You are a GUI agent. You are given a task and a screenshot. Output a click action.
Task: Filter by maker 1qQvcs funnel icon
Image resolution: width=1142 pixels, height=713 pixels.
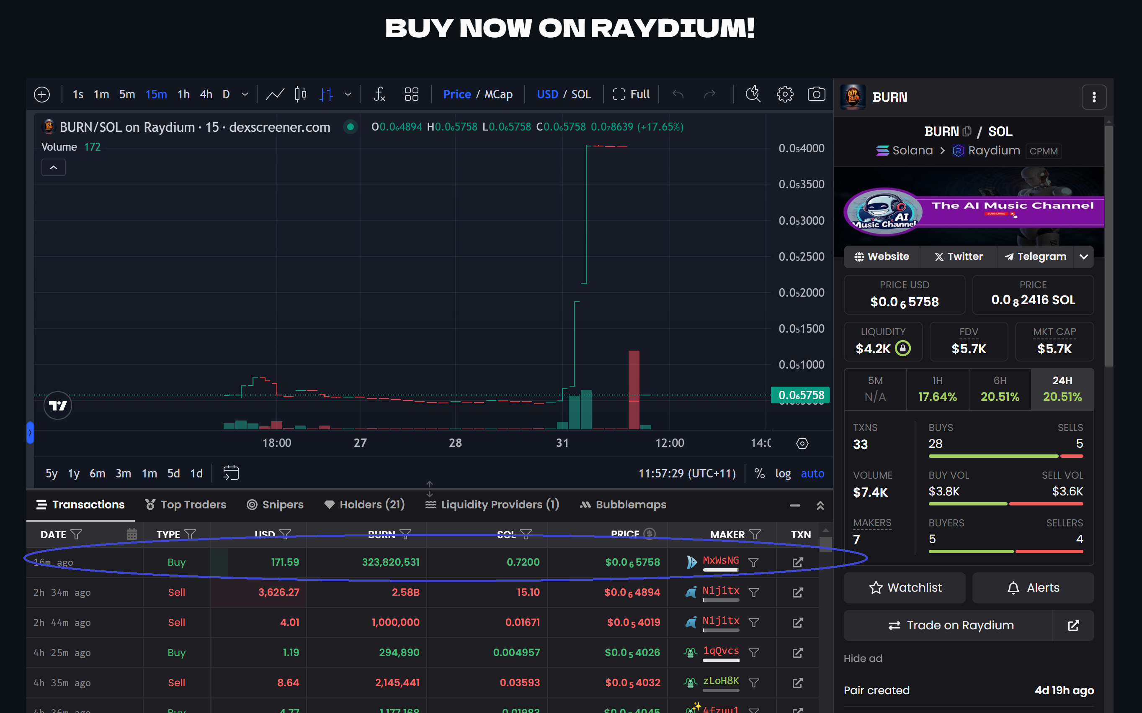754,653
